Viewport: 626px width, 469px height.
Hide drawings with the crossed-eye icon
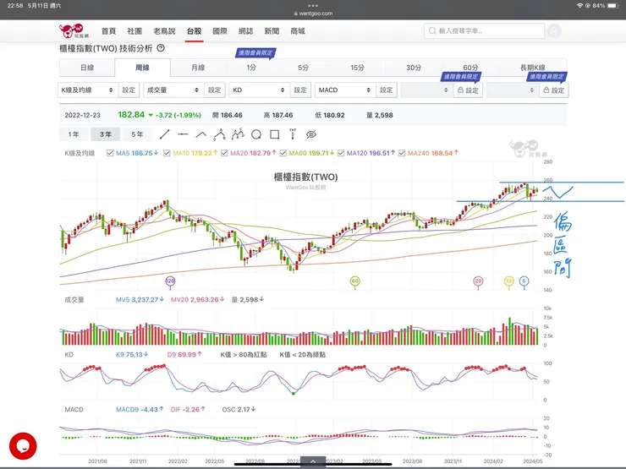[x=310, y=134]
